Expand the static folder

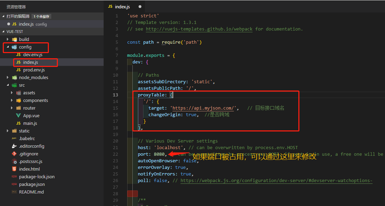coord(8,131)
